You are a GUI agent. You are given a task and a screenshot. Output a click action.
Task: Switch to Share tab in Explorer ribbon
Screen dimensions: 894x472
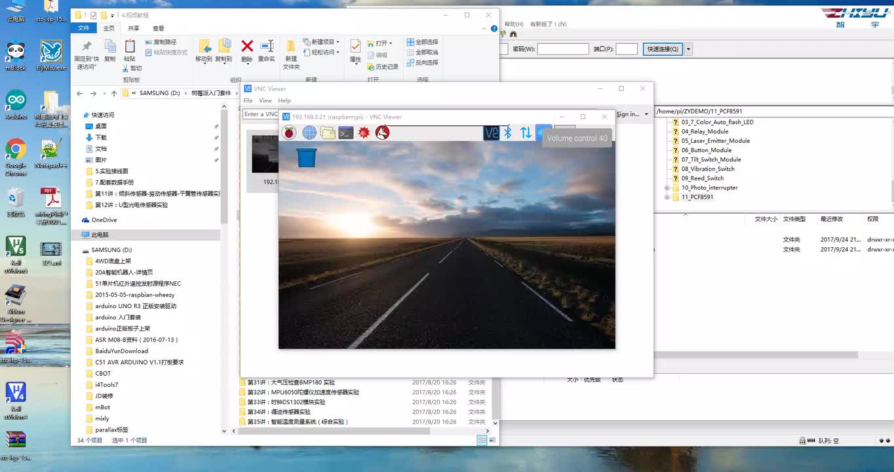tap(134, 28)
